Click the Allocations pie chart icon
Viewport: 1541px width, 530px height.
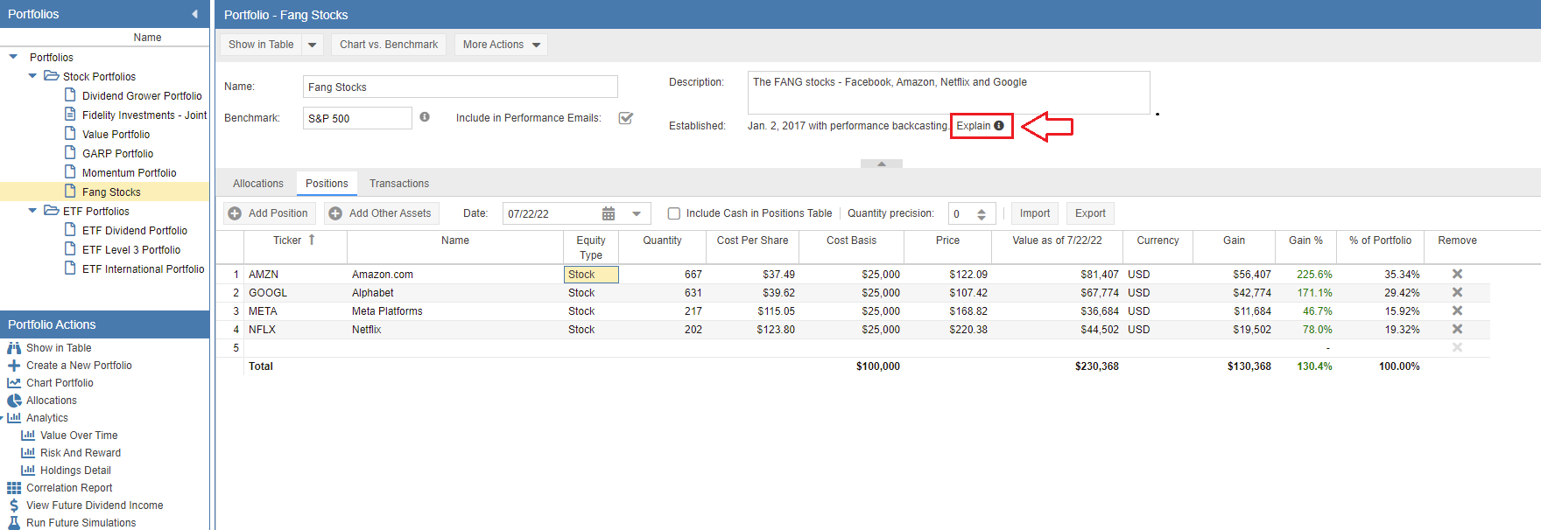14,401
